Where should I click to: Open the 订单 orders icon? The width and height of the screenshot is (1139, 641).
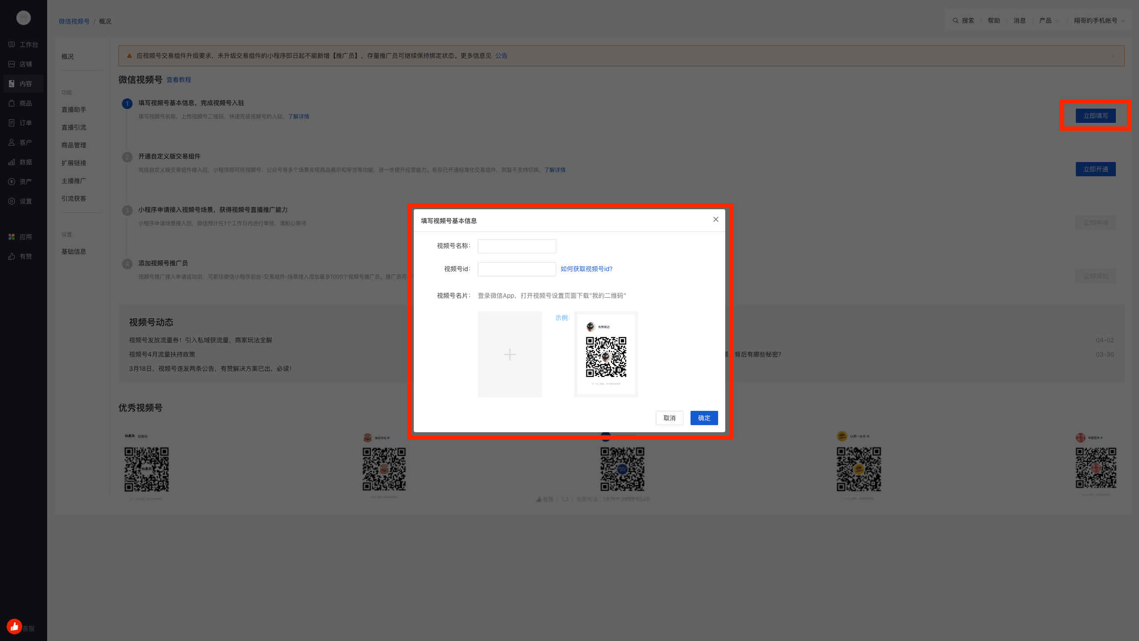12,123
